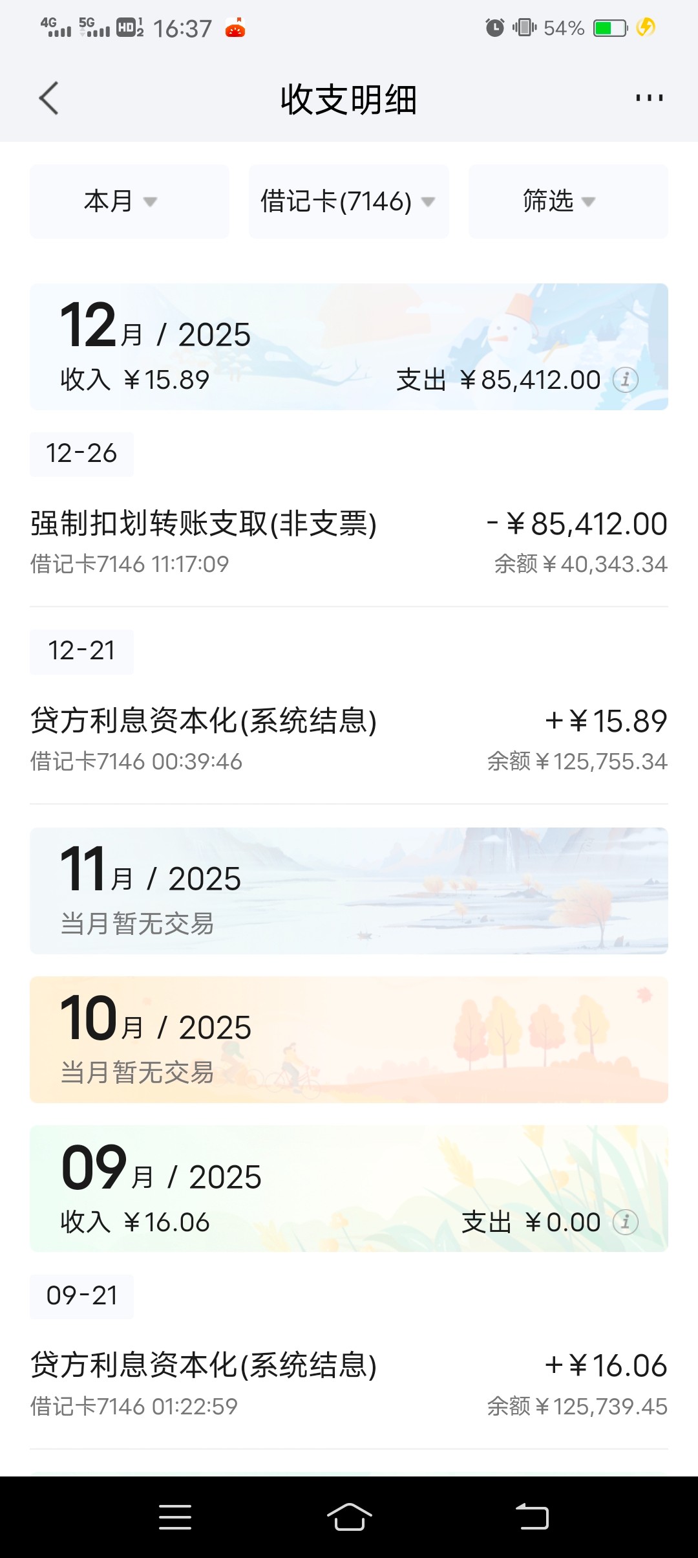The image size is (698, 1558).
Task: Open the 强制扣划转账支取 transaction details
Action: [x=348, y=542]
